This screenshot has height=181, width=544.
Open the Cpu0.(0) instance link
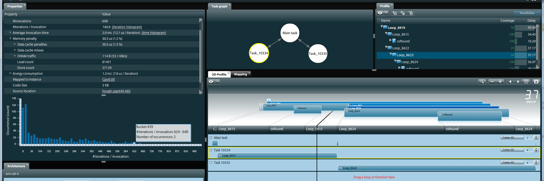pos(108,80)
